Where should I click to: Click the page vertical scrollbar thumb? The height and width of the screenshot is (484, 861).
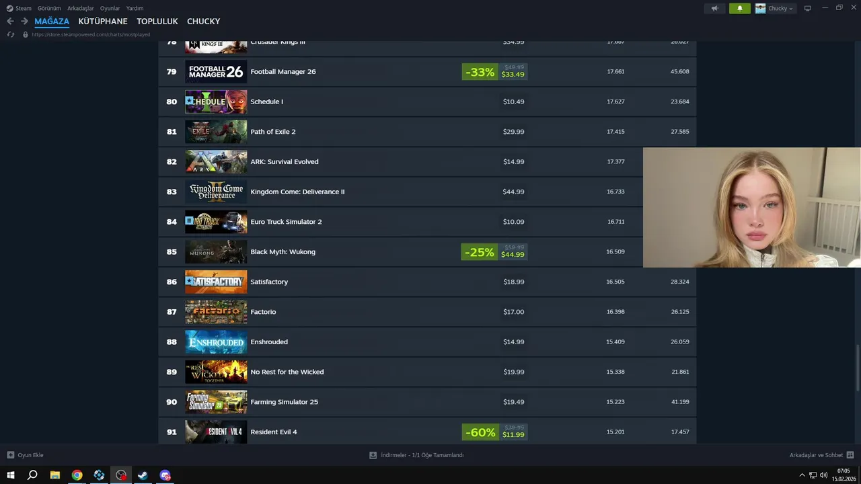tap(858, 368)
